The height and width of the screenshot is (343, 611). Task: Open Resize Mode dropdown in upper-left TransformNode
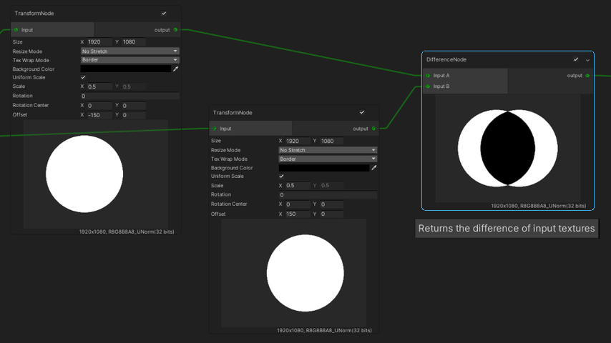click(129, 51)
